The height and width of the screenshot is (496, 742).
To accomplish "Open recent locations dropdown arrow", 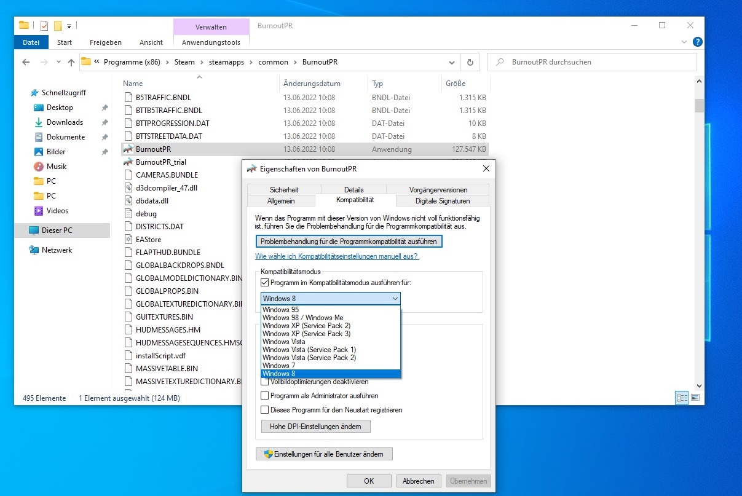I will click(58, 62).
